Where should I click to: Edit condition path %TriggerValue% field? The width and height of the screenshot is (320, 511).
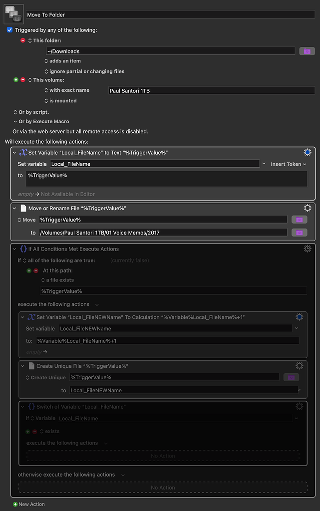[173, 291]
